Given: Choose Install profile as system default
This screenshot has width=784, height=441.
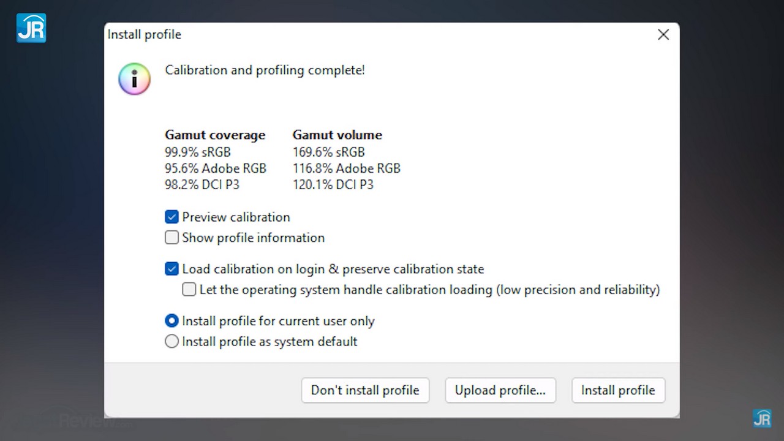Looking at the screenshot, I should (172, 342).
